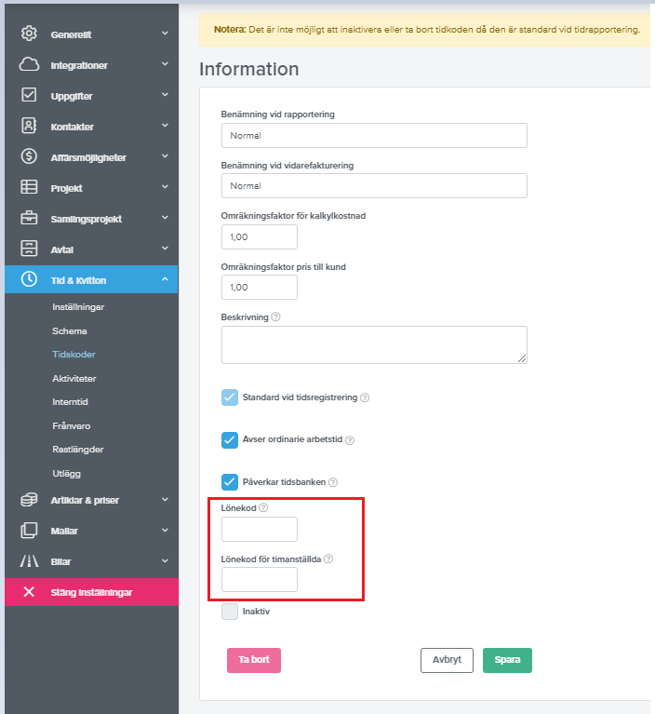Viewport: 655px width, 714px height.
Task: Collapse the Tid & Kvitton section
Action: pos(165,279)
